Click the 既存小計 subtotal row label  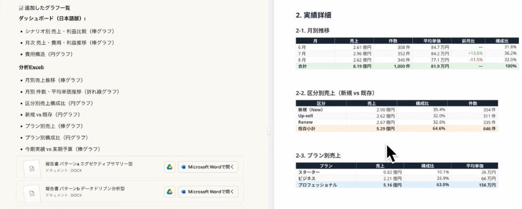tap(308, 128)
